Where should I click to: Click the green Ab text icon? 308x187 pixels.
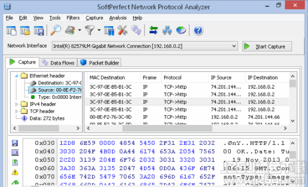(15, 182)
